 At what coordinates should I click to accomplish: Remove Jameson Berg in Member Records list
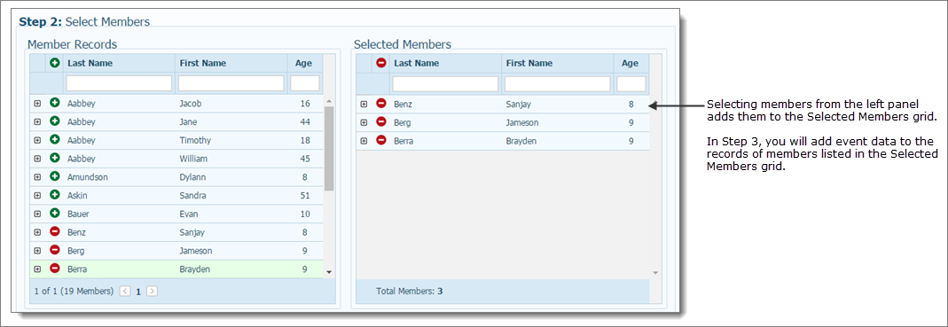point(54,250)
